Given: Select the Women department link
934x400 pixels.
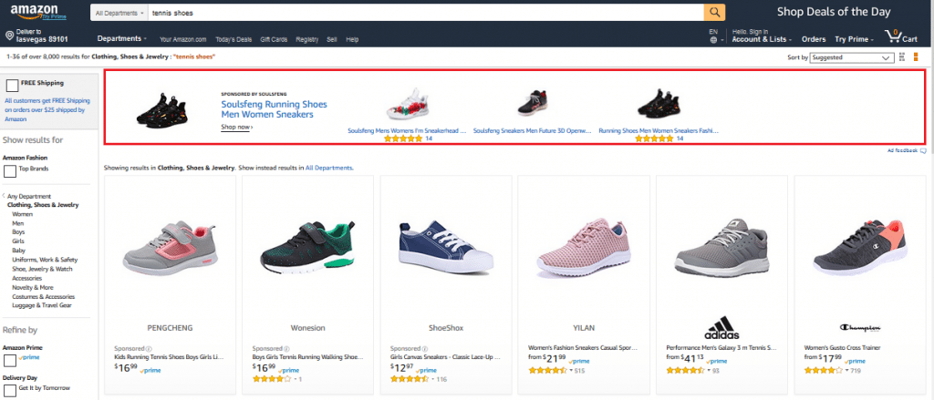Looking at the screenshot, I should [x=23, y=214].
